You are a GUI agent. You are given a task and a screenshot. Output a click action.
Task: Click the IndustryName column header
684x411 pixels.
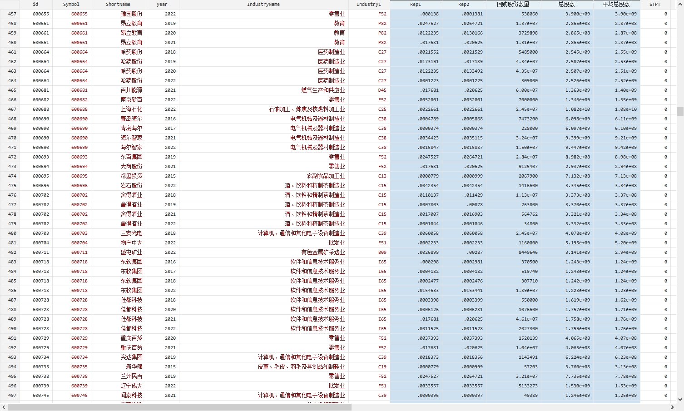pos(263,4)
